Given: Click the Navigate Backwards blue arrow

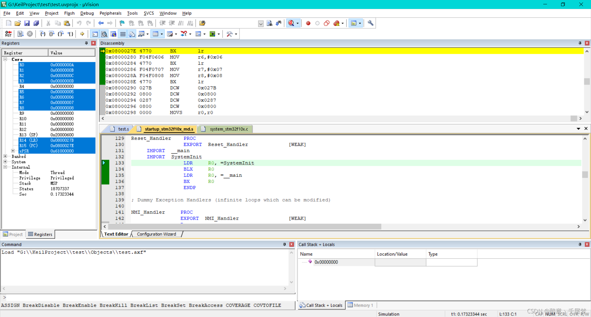Looking at the screenshot, I should (x=101, y=23).
